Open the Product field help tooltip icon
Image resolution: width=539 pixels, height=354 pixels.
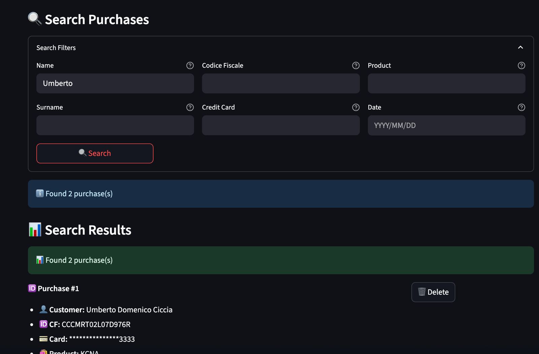point(521,65)
